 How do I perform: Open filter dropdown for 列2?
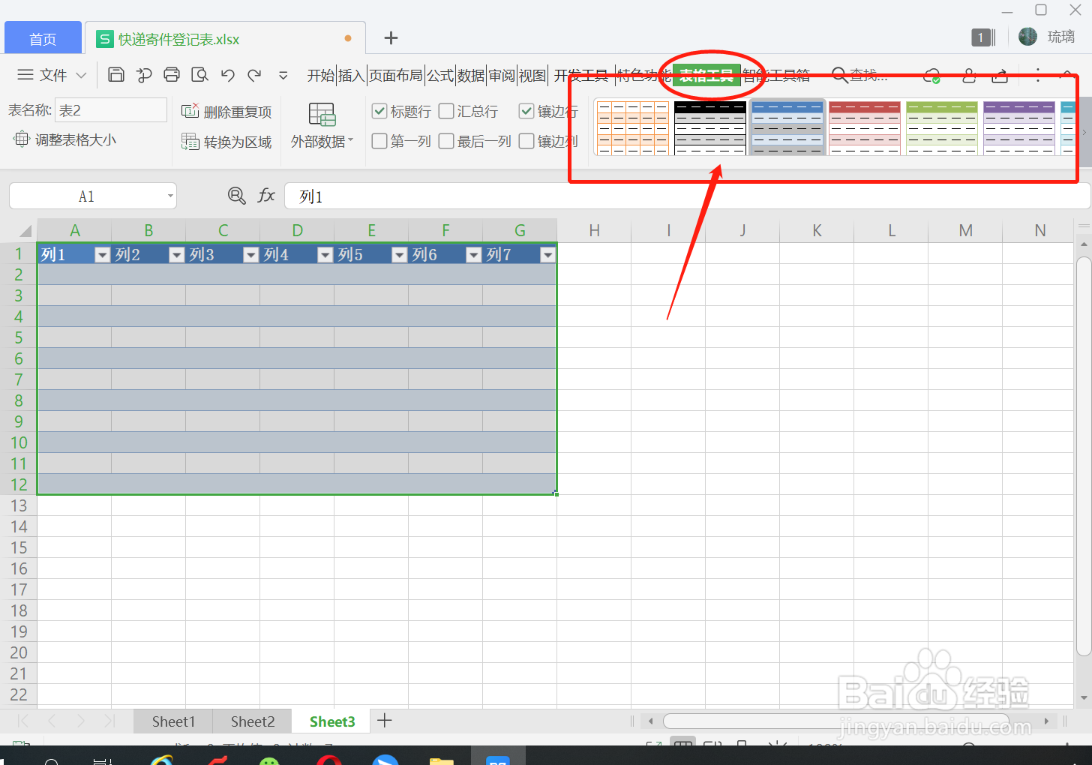tap(176, 255)
